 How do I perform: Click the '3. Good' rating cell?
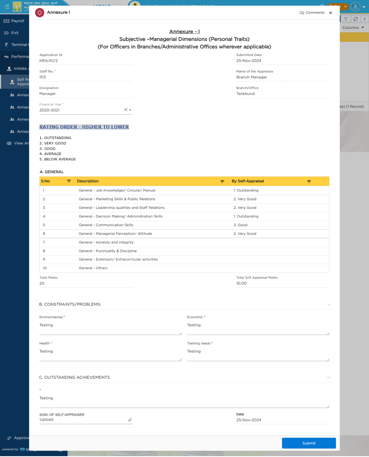[240, 225]
